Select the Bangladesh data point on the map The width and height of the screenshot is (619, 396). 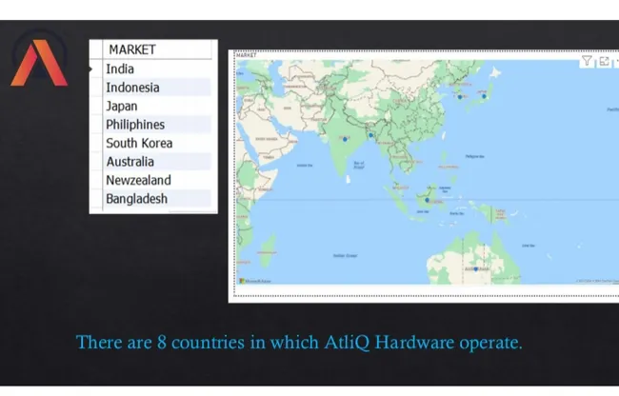coord(370,135)
